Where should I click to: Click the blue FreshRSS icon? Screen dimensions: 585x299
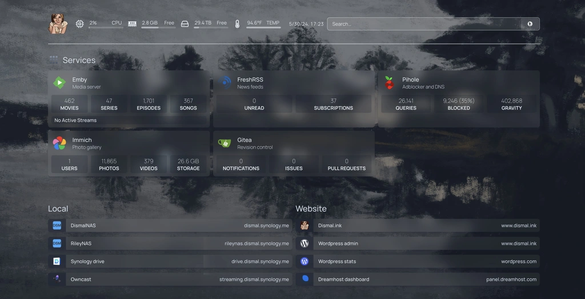[225, 82]
